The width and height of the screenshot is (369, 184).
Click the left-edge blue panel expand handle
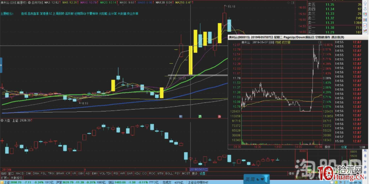pyautogui.click(x=1, y=65)
